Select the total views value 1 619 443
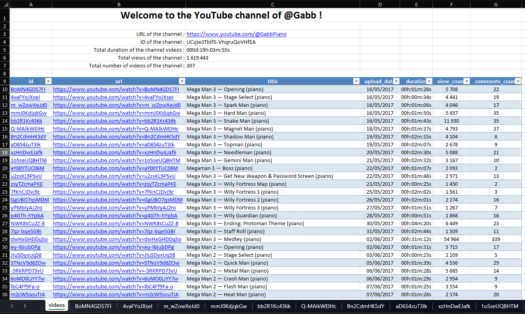 click(x=197, y=58)
